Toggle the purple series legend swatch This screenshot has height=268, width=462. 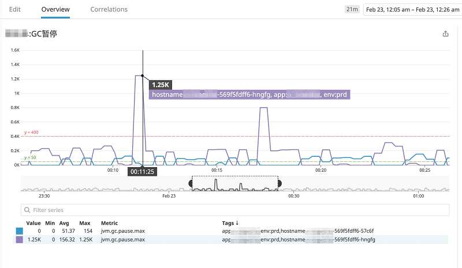20,239
